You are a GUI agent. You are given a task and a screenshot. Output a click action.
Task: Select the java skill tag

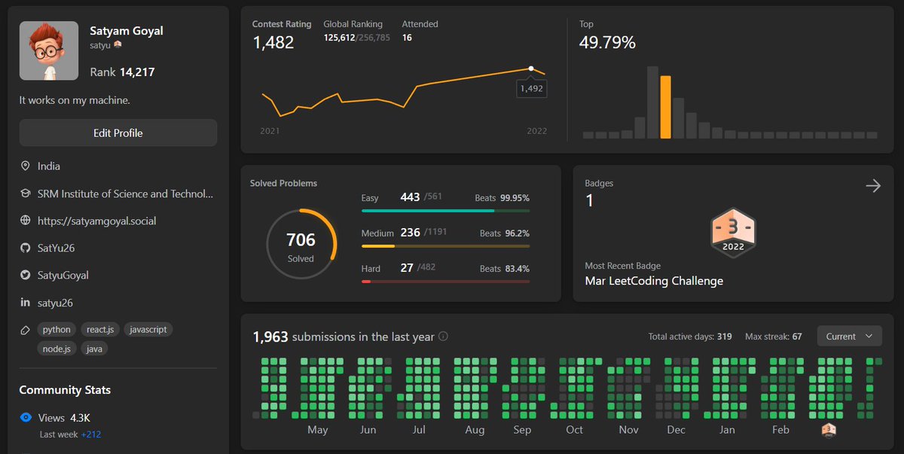click(x=94, y=349)
